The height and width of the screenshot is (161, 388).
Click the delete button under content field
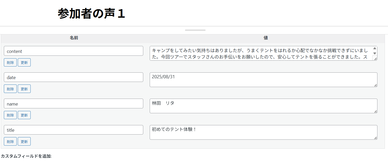tap(10, 62)
